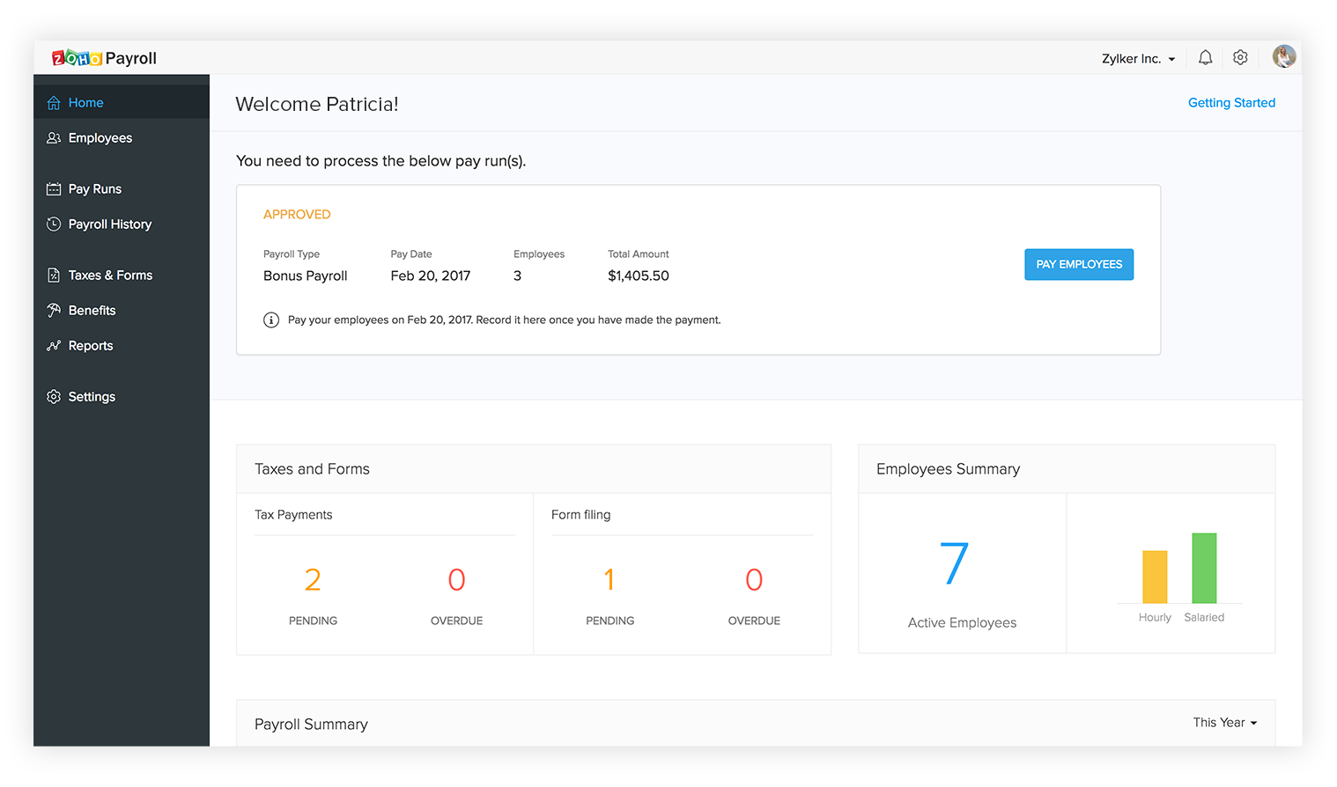
Task: Click the Reports graph icon
Action: [x=54, y=346]
